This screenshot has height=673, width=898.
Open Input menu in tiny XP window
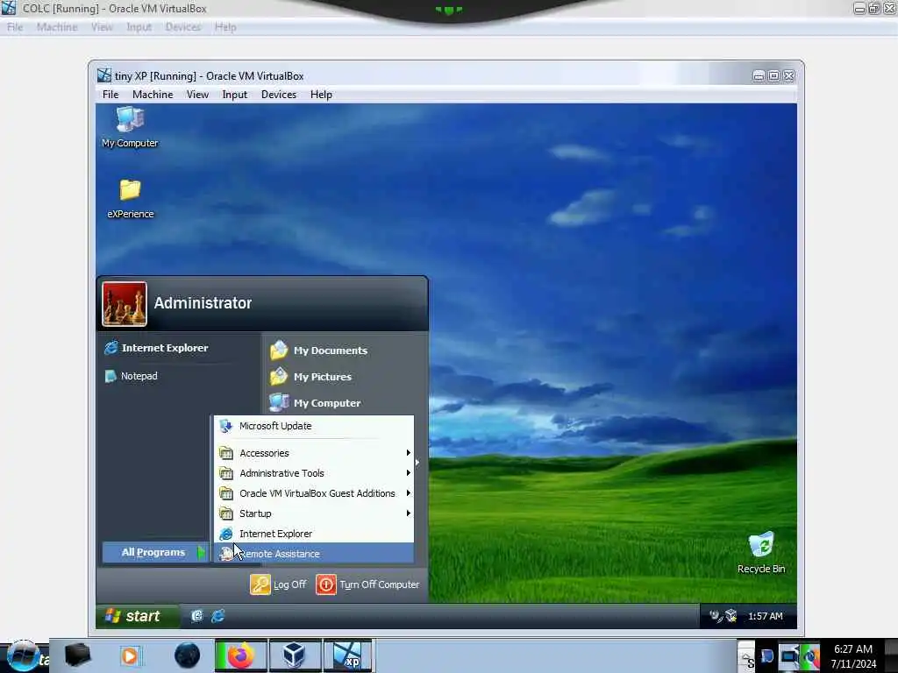tap(235, 95)
